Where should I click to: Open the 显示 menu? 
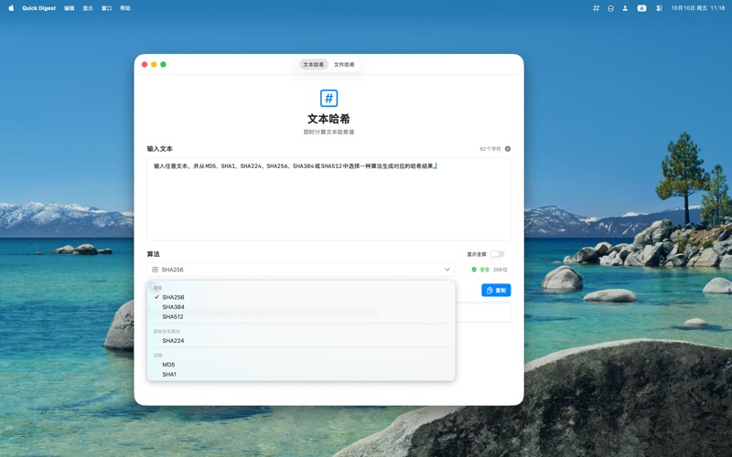(88, 8)
